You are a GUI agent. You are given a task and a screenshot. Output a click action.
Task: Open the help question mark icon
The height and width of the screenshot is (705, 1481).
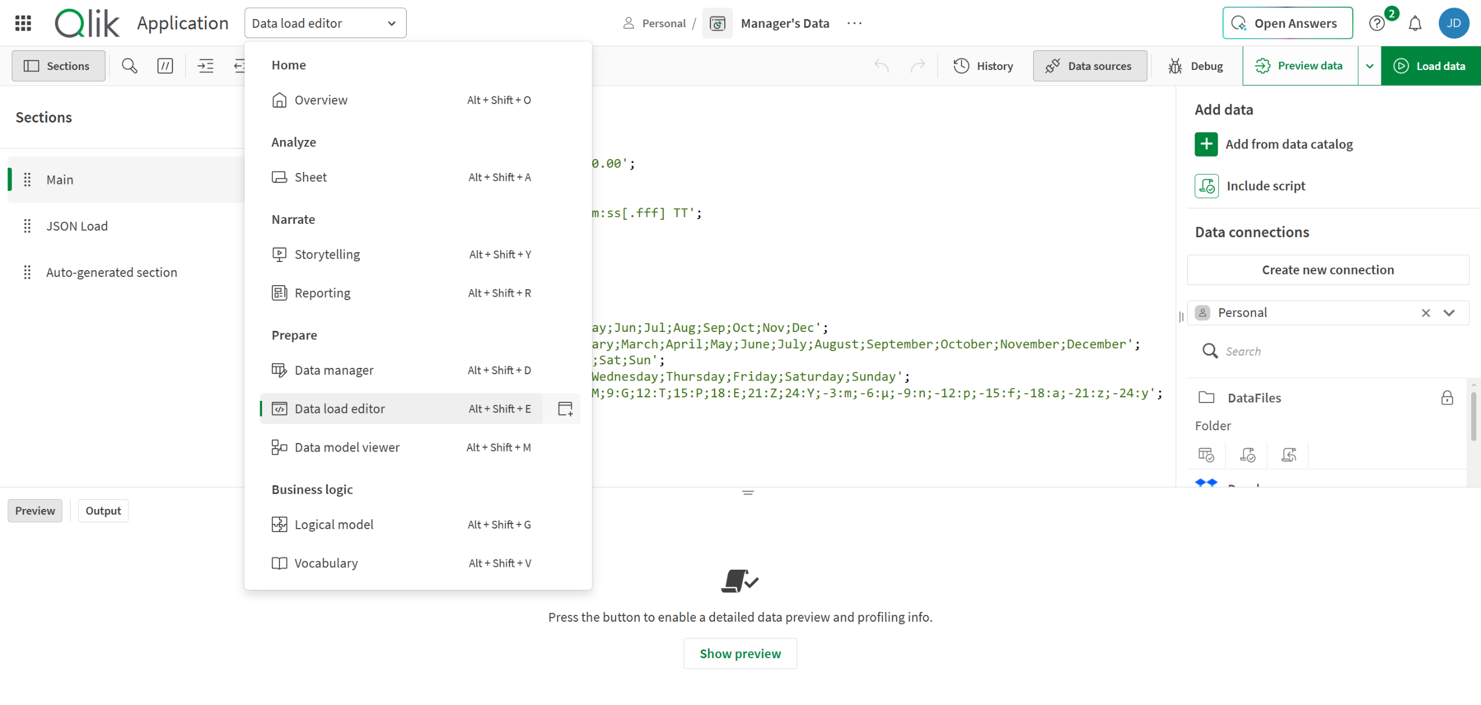1376,24
